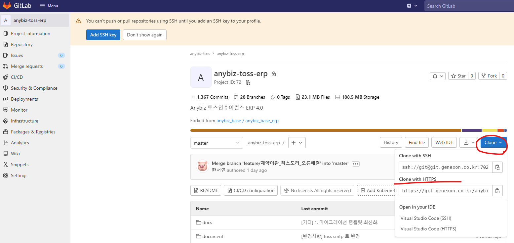Image resolution: width=514 pixels, height=243 pixels.
Task: Open the Menu in the top navbar
Action: 49,6
